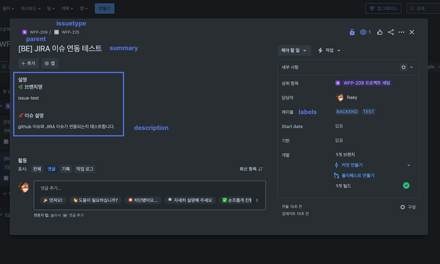Select the 작업 로그 work log tab
This screenshot has height=264, width=440.
click(x=85, y=169)
